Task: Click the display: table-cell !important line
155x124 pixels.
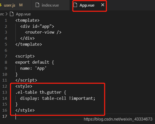Action: pos(58,98)
